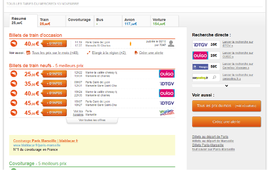Open Elargir à la région (+2) link
The image size is (272, 170).
point(109,53)
